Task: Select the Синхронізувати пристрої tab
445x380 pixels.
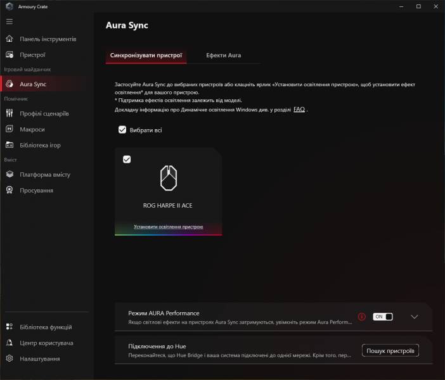Action: (146, 55)
